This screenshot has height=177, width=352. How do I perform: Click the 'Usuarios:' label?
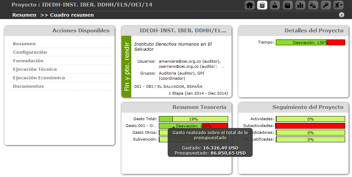146,61
